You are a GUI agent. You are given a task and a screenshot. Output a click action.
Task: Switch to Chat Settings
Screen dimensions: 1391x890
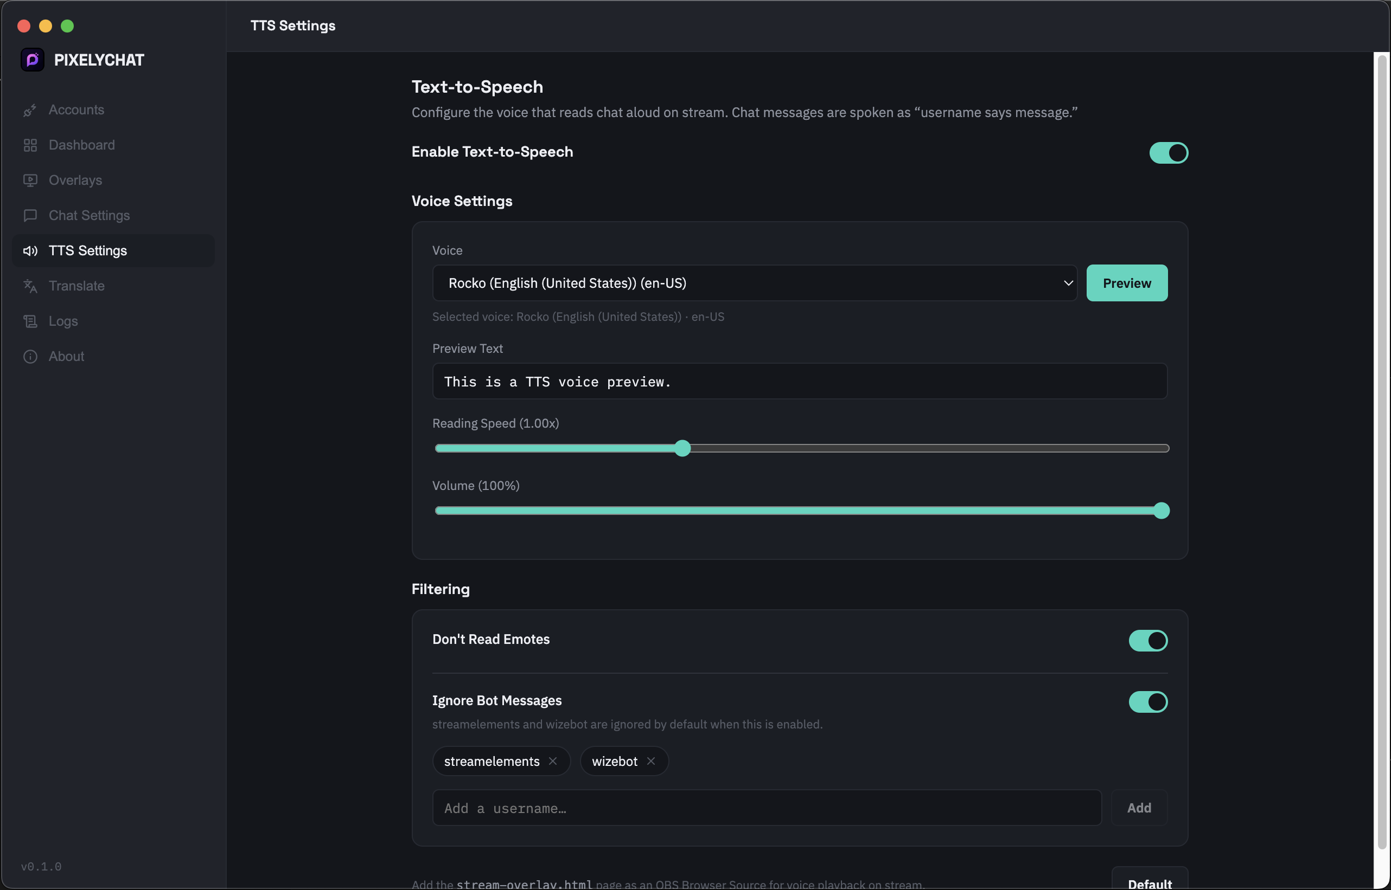(113, 216)
